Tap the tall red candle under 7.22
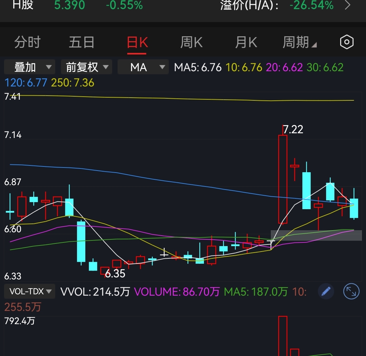The width and height of the screenshot is (366, 356). point(283,179)
